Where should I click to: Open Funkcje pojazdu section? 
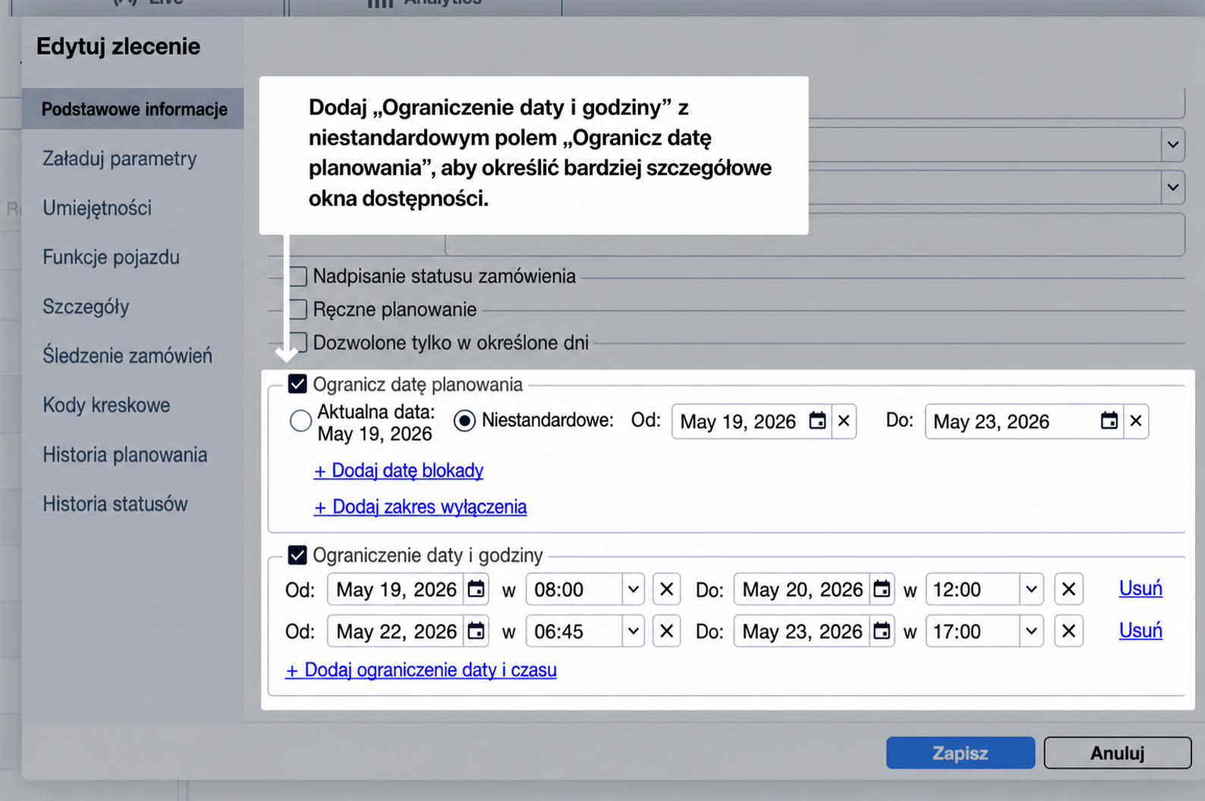pyautogui.click(x=111, y=257)
